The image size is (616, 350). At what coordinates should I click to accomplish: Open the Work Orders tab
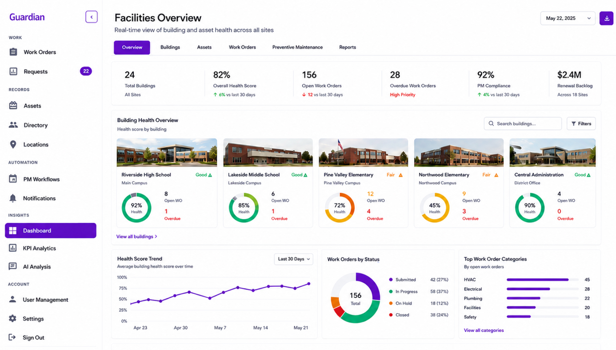click(x=243, y=47)
